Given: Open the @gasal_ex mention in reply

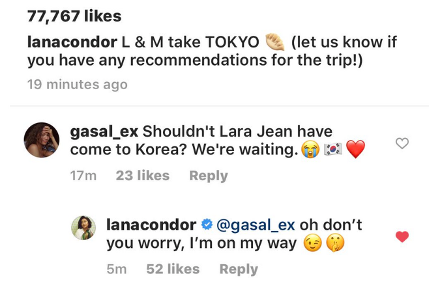Looking at the screenshot, I should (255, 225).
